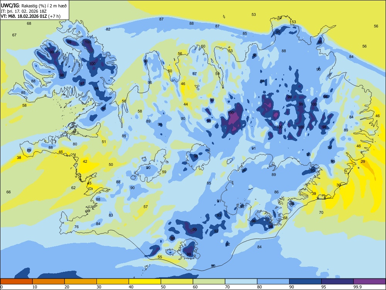Image resolution: width=386 pixels, height=290 pixels.
Task: Click the initial time line 'IT: þri. 17. 02. 2026 18Z'
Action: 24,11
